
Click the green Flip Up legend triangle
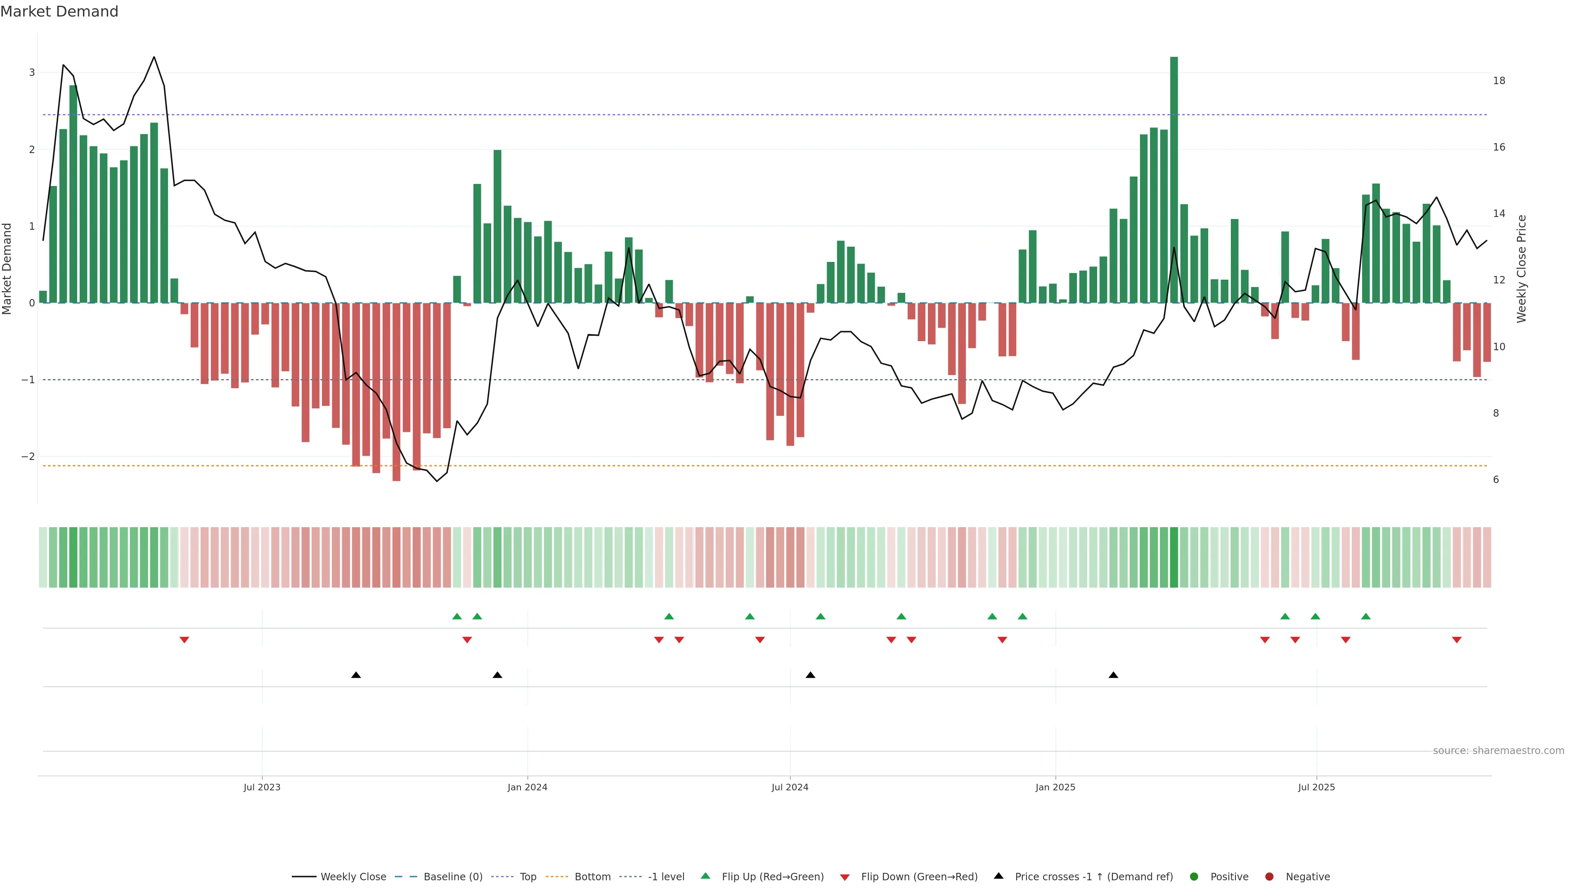[x=706, y=876]
